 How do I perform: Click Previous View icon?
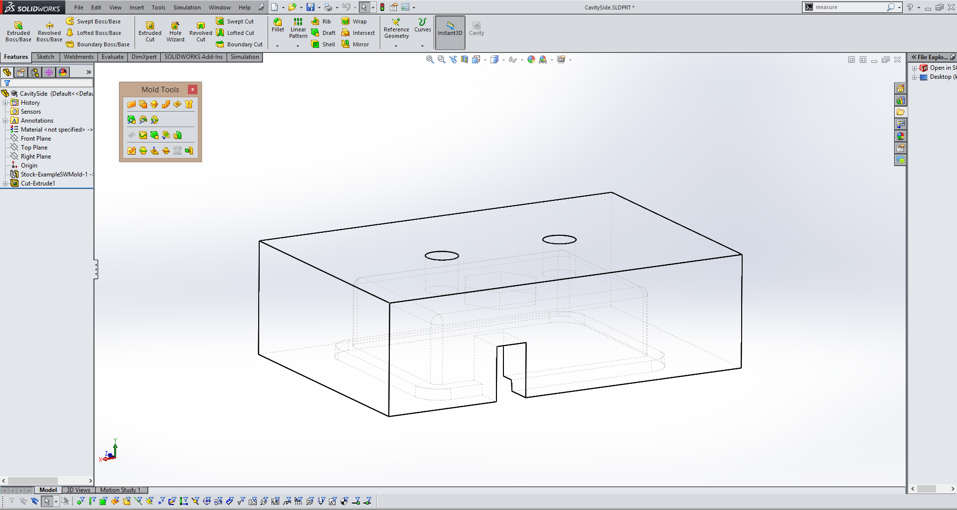[453, 60]
